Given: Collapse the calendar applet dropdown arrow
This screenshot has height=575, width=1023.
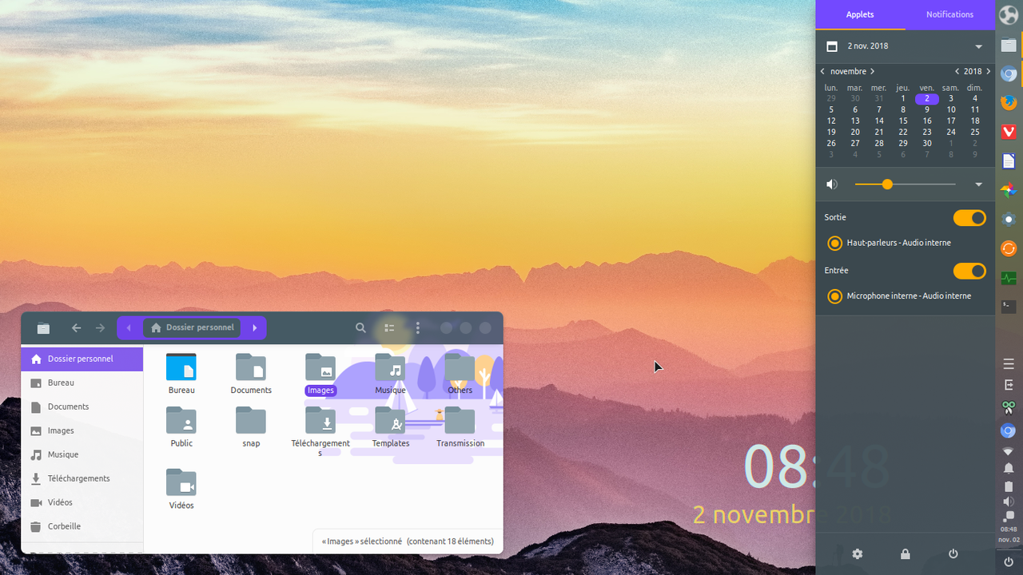Looking at the screenshot, I should tap(979, 46).
